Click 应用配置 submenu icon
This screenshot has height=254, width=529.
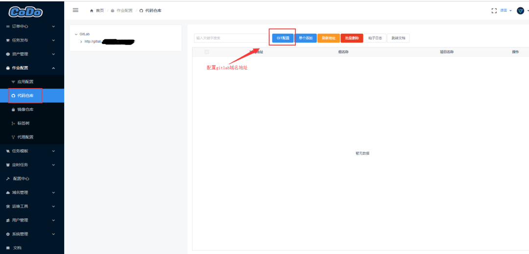tap(13, 82)
